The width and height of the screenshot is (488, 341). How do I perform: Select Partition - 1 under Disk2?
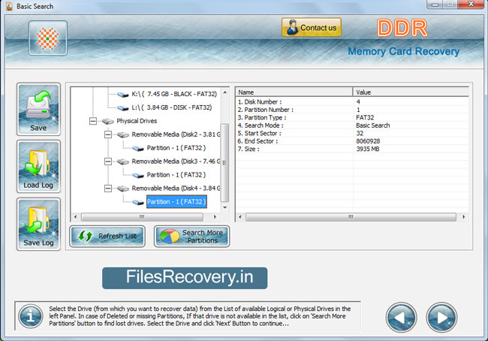tap(176, 148)
